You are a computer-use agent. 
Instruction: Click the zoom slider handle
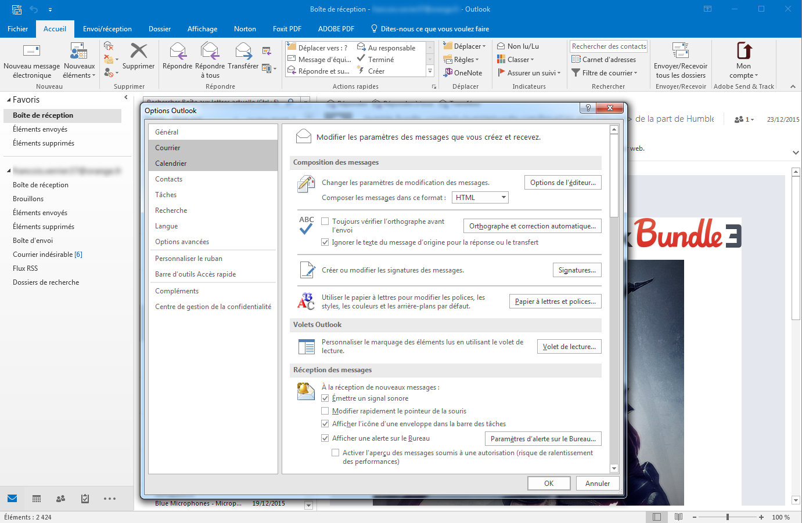tap(728, 517)
